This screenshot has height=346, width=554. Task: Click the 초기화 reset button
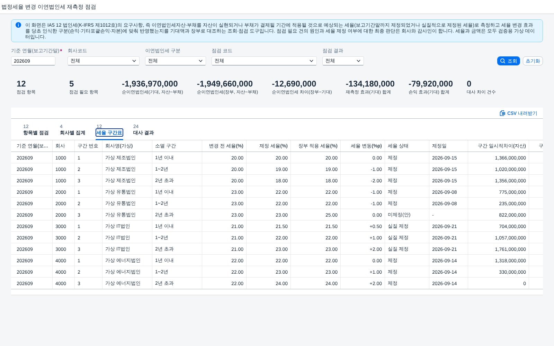[x=533, y=61]
